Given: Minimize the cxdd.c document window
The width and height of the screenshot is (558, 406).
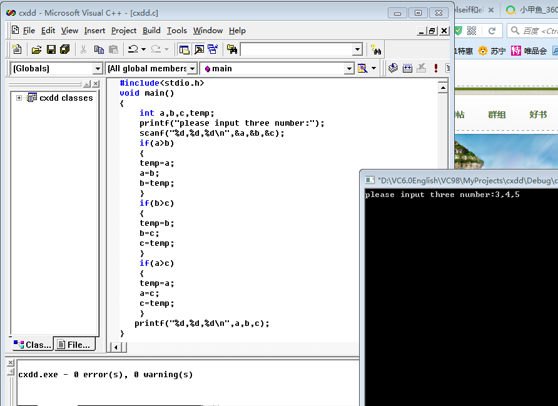Looking at the screenshot, I should point(422,31).
